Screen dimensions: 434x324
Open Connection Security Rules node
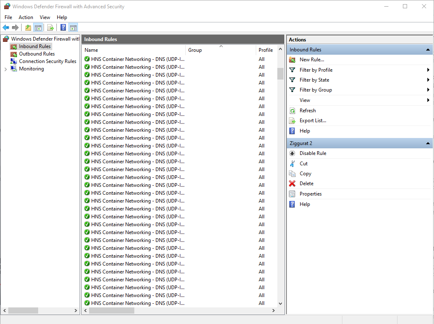point(47,61)
